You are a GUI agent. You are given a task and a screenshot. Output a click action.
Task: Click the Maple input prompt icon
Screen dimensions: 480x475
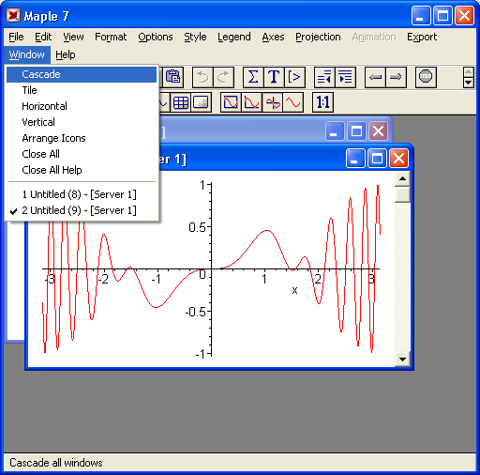point(294,77)
